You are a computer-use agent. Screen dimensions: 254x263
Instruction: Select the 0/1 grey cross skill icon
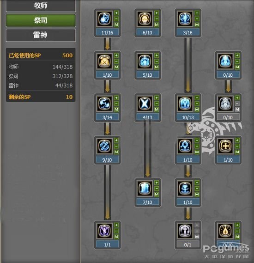pyautogui.click(x=185, y=231)
